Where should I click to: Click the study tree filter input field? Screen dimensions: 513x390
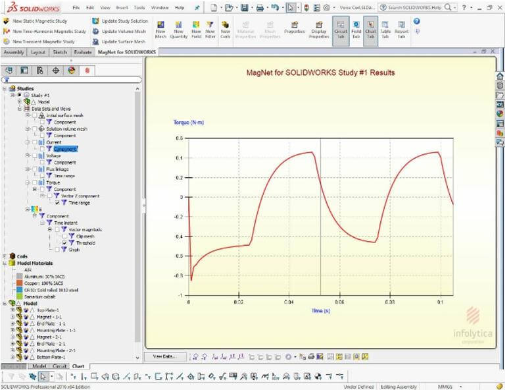[71, 80]
